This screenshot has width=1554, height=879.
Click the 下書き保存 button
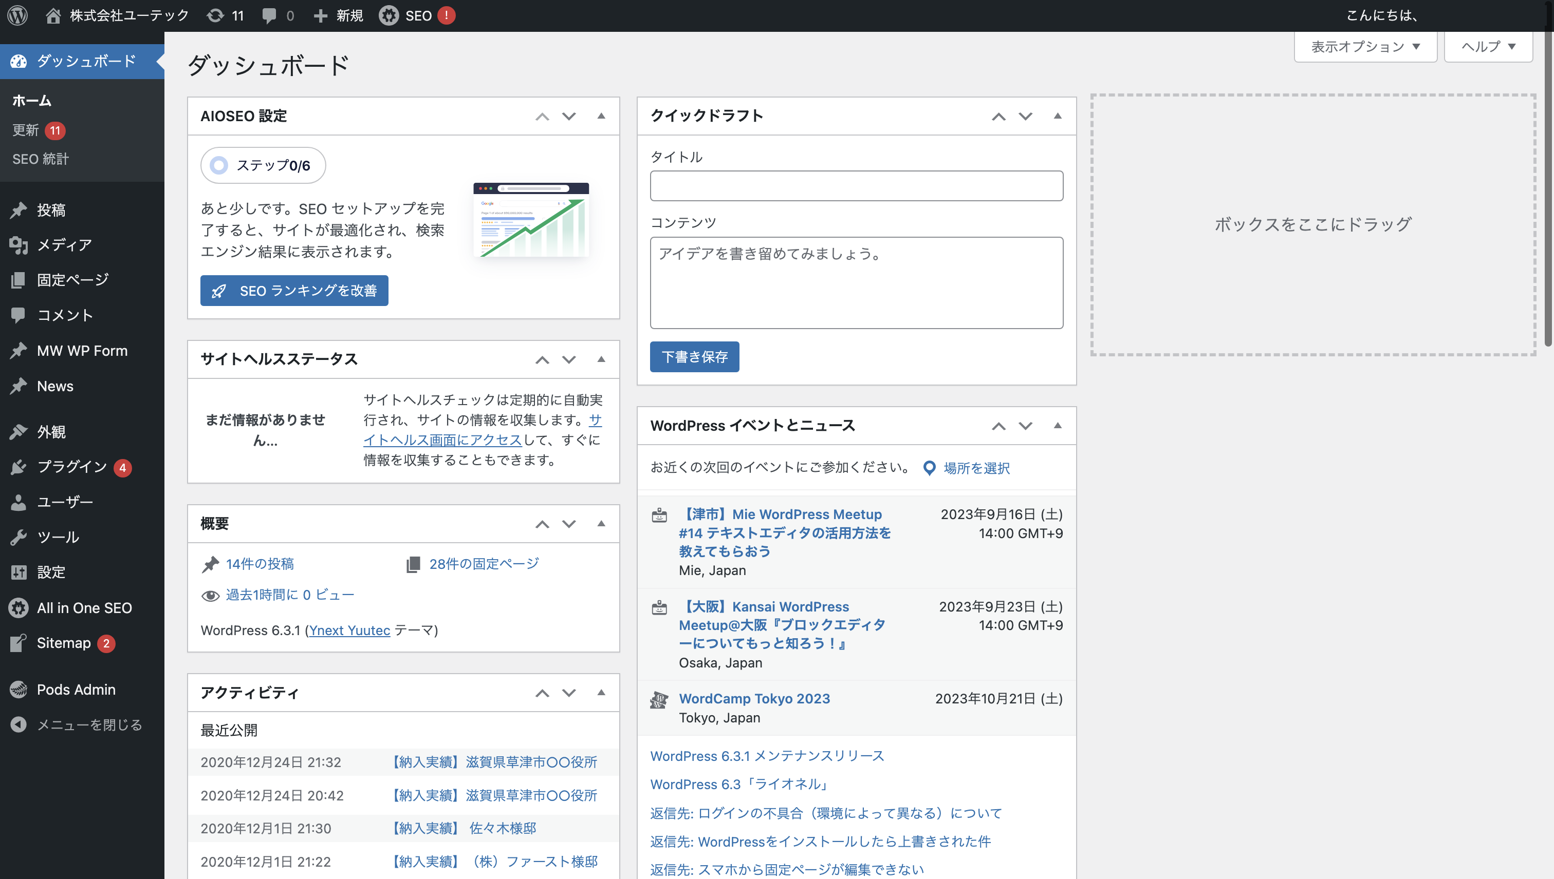(694, 357)
